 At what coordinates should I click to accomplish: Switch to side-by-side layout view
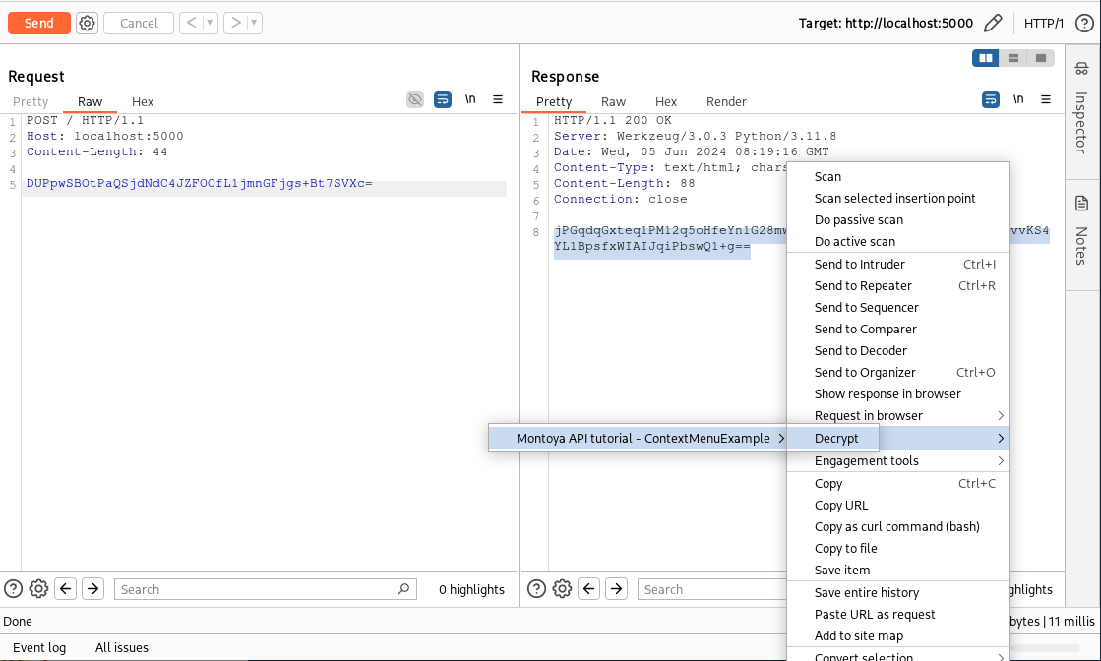pyautogui.click(x=985, y=58)
